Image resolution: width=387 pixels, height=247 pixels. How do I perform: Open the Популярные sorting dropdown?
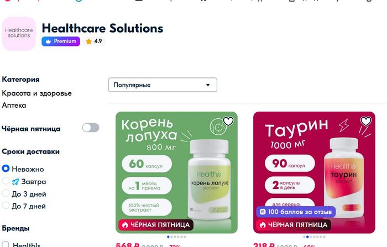point(163,85)
